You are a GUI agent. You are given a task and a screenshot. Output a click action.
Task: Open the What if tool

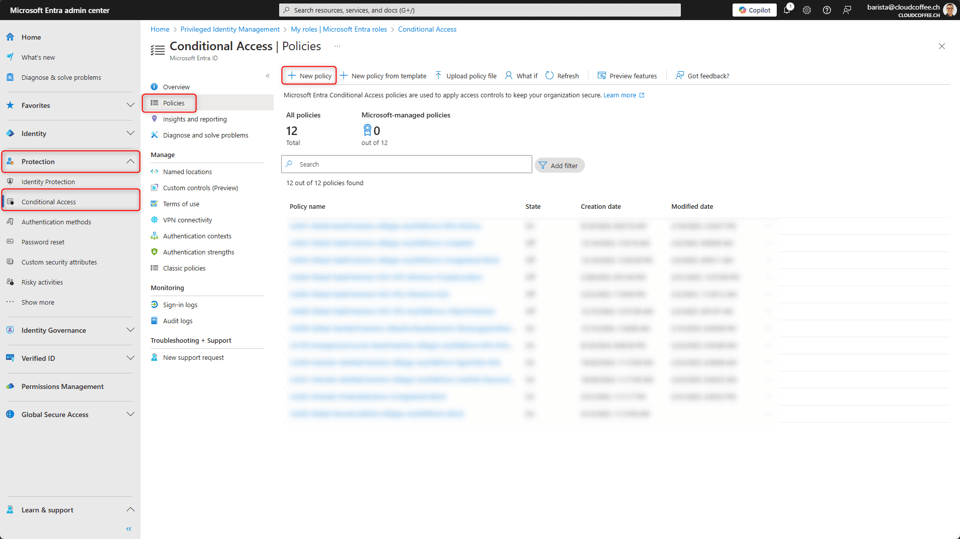point(521,76)
